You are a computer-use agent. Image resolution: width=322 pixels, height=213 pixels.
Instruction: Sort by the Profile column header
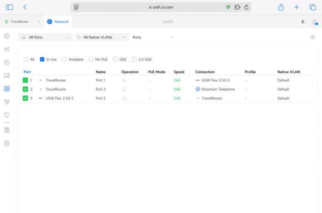click(250, 72)
